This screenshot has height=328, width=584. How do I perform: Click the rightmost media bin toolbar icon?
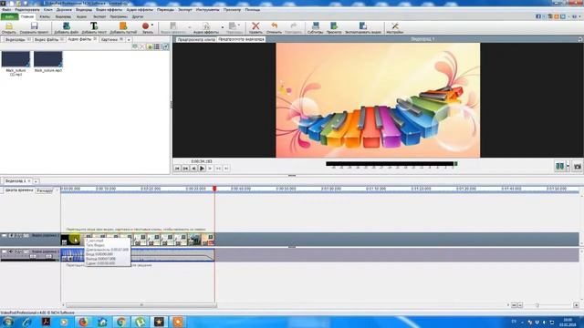(x=165, y=46)
